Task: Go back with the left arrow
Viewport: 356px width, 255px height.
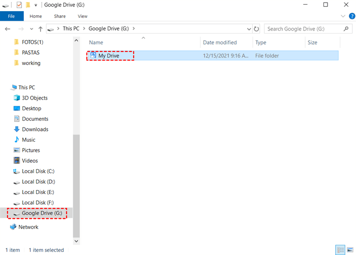Action: point(8,29)
